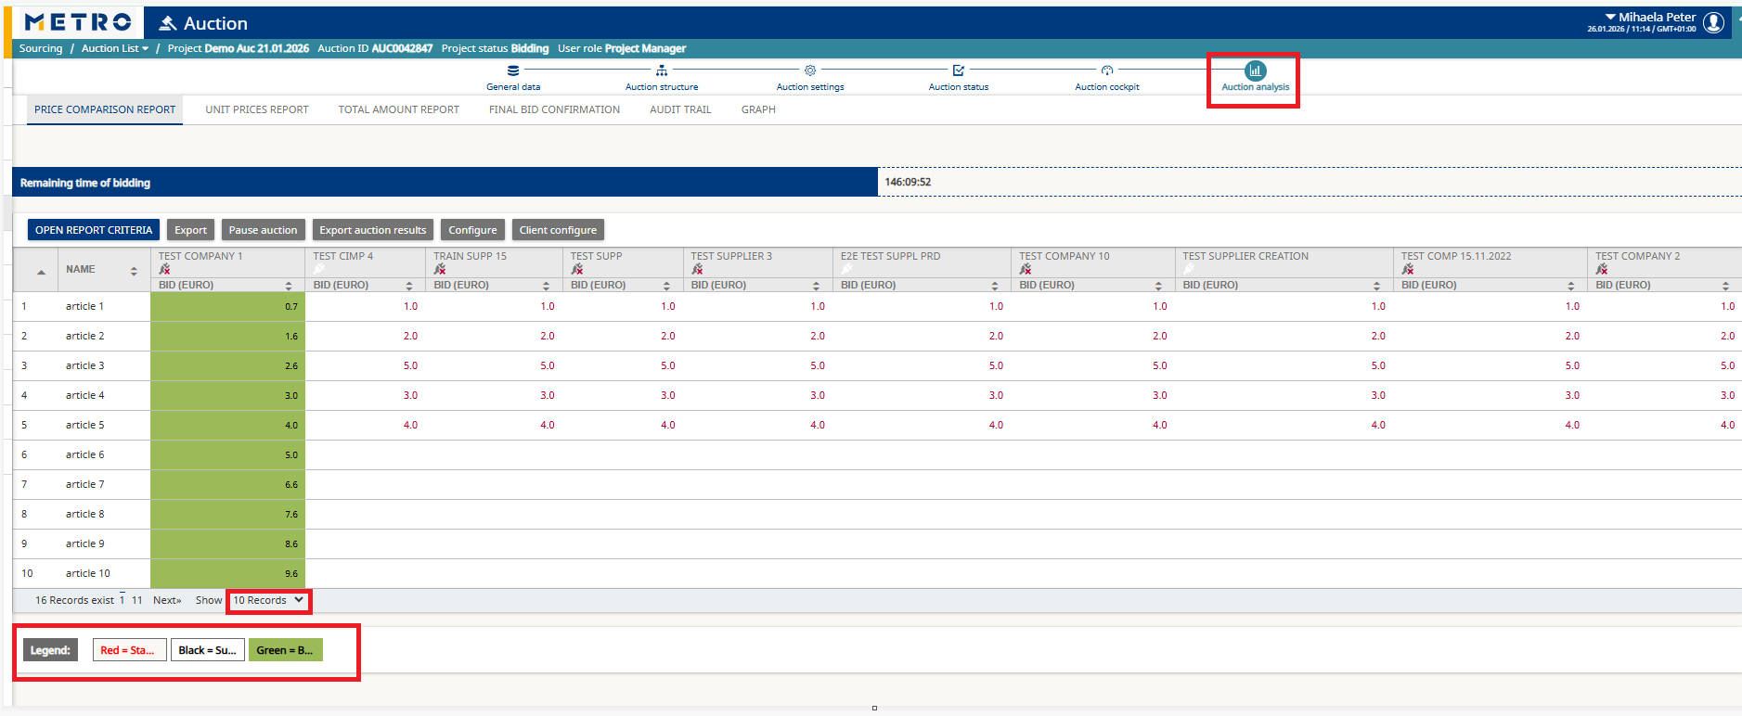
Task: Open the General data step icon
Action: (513, 70)
